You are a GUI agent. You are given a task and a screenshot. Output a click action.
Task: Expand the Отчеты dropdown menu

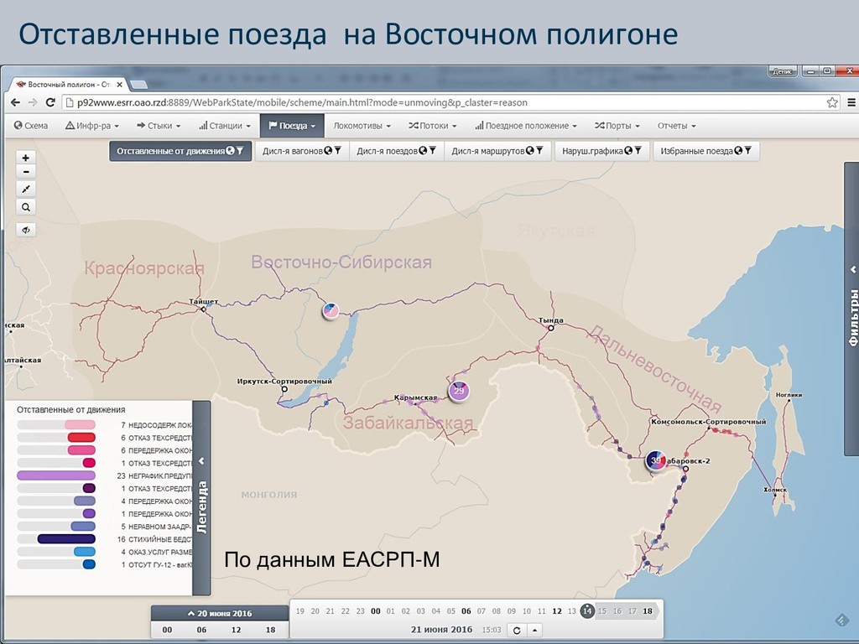pyautogui.click(x=677, y=126)
